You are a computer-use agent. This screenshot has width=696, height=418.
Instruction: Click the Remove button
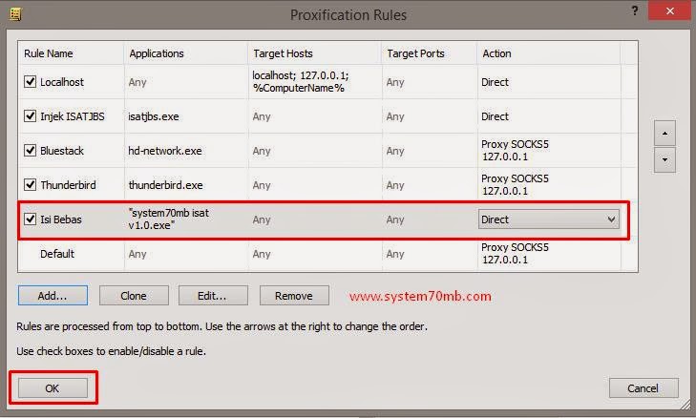coord(294,296)
